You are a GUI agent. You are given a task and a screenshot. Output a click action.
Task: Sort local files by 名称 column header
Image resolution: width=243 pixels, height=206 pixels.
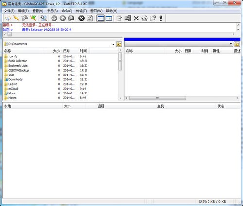pyautogui.click(x=23, y=51)
